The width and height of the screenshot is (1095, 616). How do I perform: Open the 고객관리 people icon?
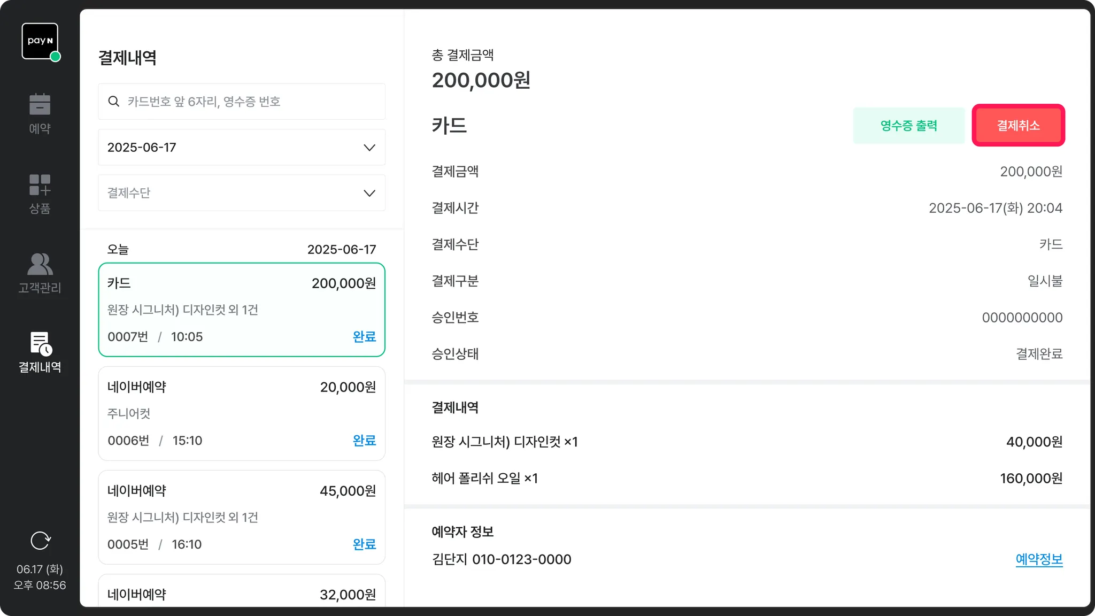[40, 264]
